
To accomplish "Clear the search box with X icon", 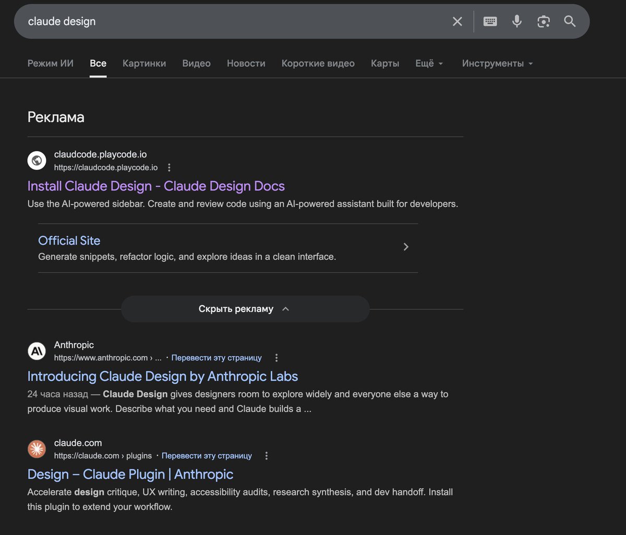I will [x=457, y=21].
